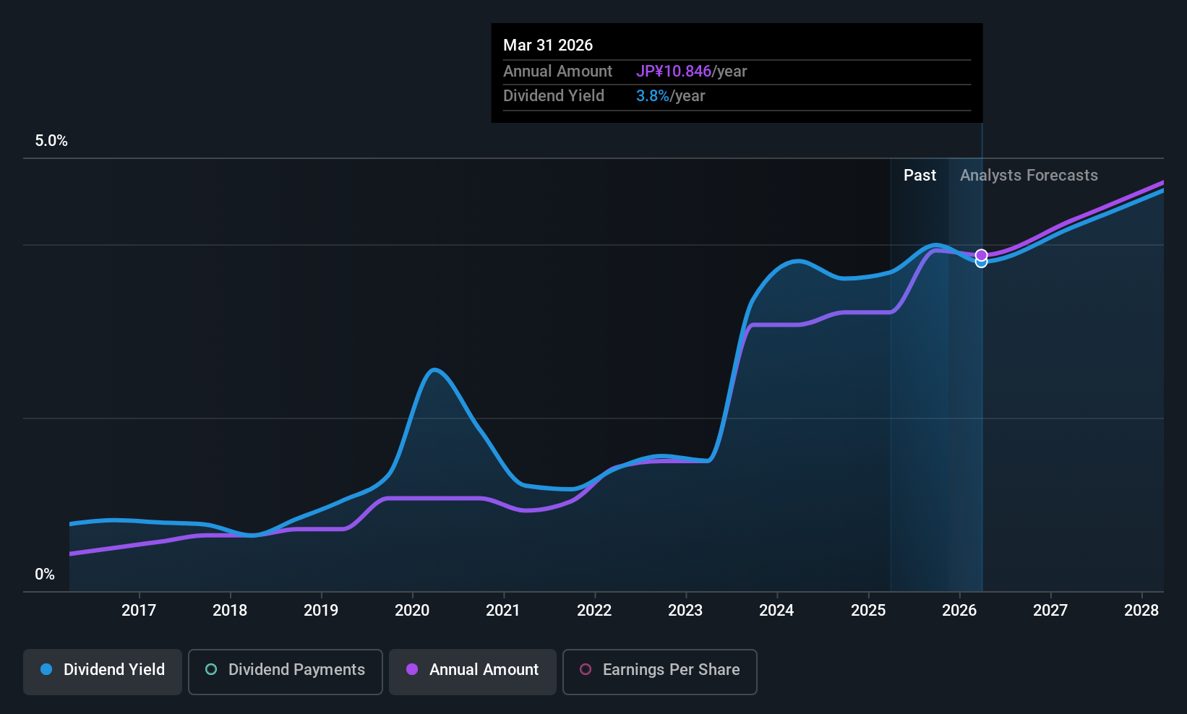Click the teal Dividend Payments circle icon
The image size is (1187, 714).
[x=210, y=671]
